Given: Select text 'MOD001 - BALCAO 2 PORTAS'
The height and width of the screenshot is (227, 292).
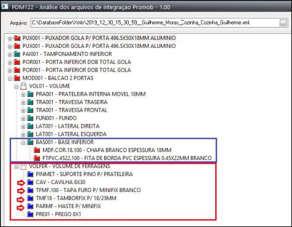Looking at the screenshot, I should click(58, 78).
